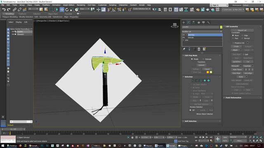Activate the Select and Move tool
Image resolution: width=264 pixels, height=148 pixels.
tap(62, 9)
